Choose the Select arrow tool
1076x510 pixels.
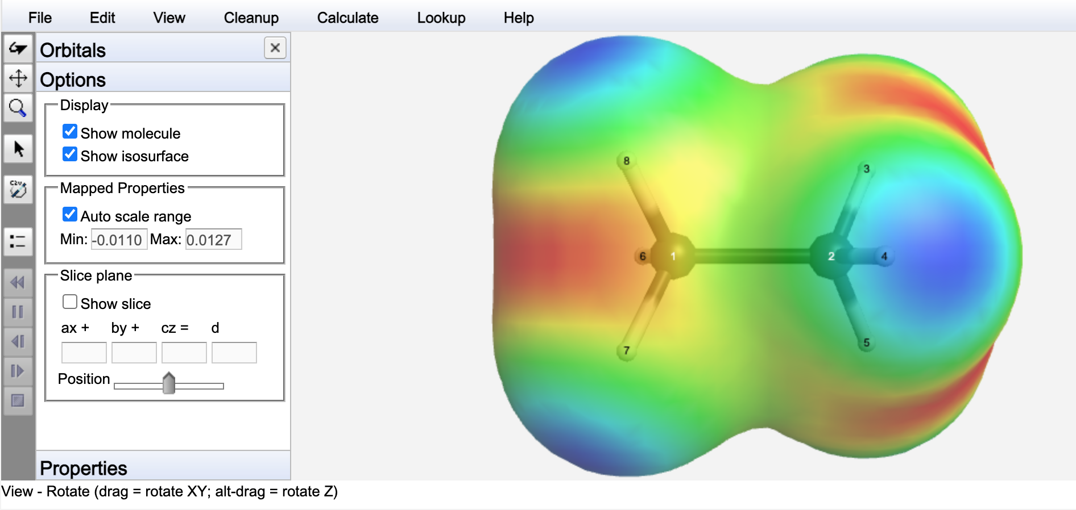tap(18, 149)
